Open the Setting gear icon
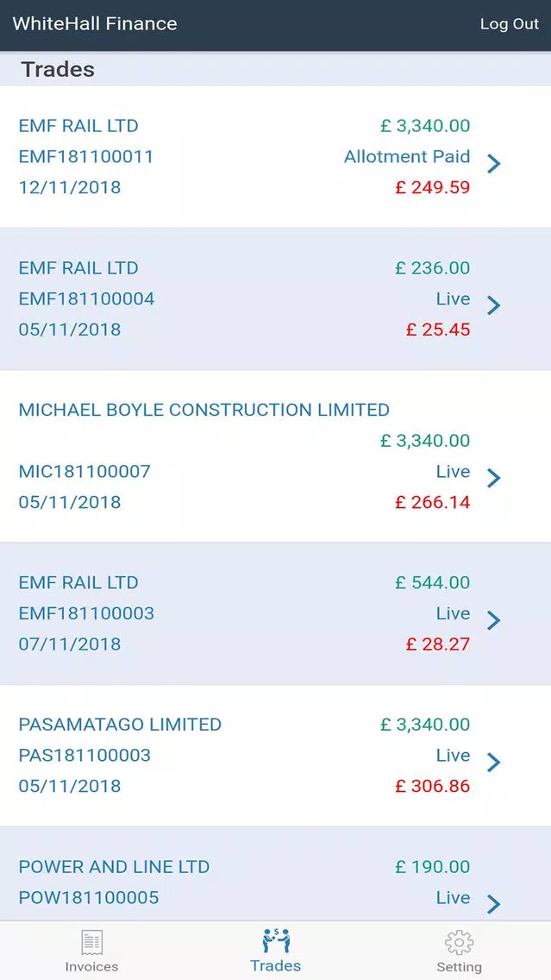 (x=459, y=942)
